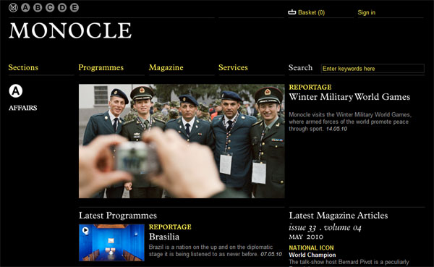Click the Search label
The width and height of the screenshot is (434, 267).
coord(300,67)
